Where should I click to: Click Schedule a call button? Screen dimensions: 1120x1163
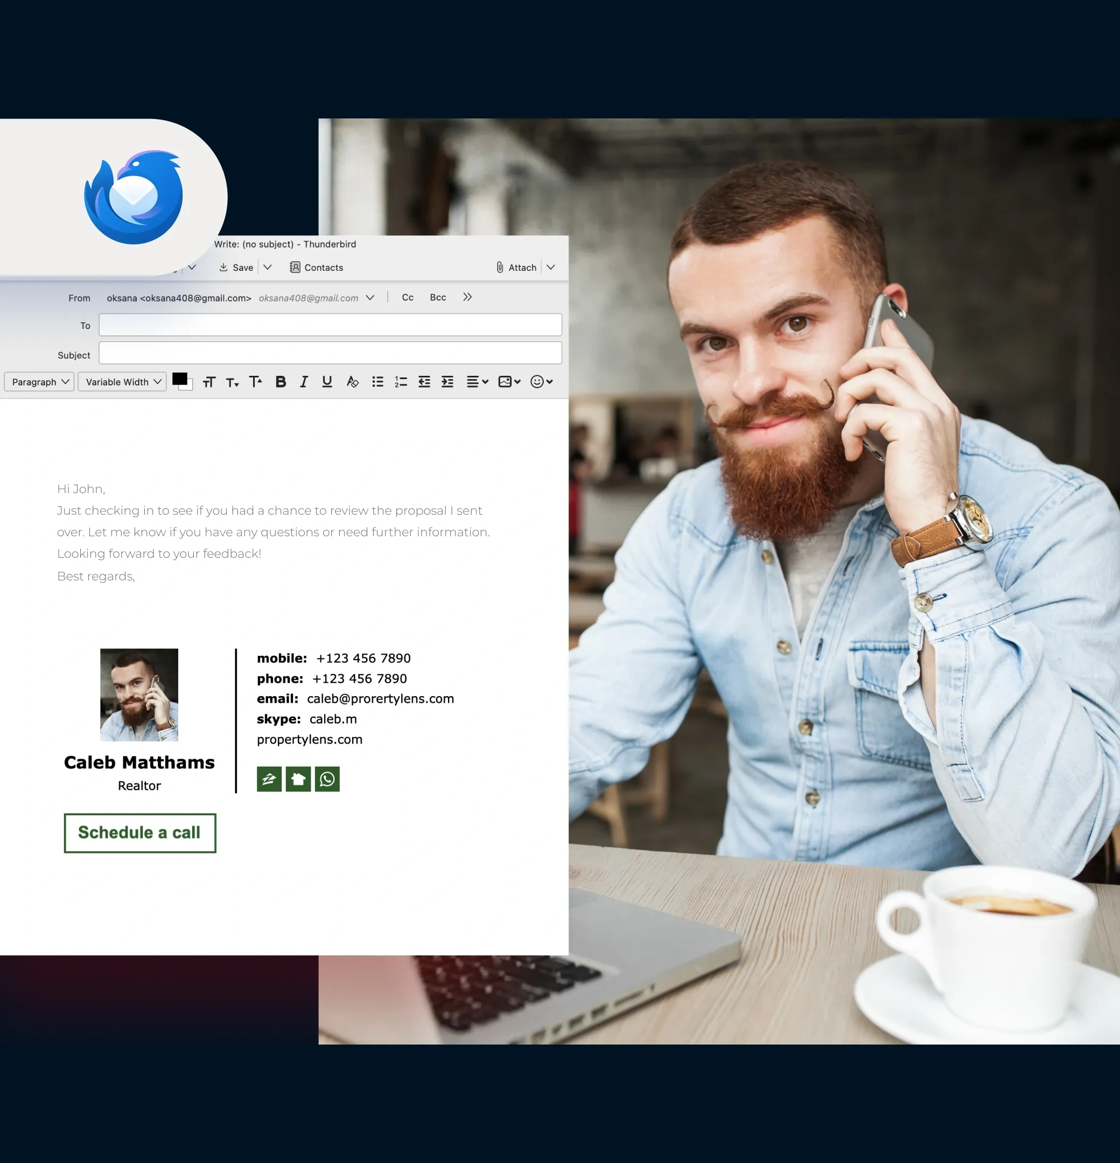tap(139, 832)
